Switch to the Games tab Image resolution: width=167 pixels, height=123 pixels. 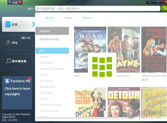(x=87, y=18)
